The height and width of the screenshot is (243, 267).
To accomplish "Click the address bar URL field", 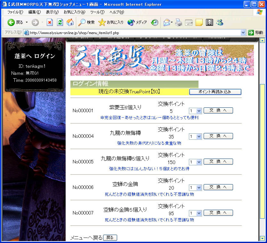I will pos(134,33).
